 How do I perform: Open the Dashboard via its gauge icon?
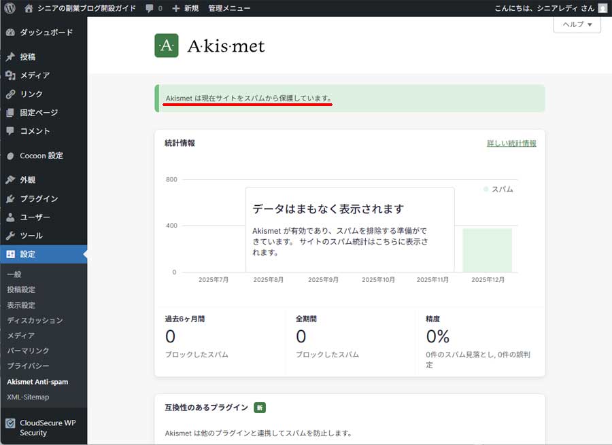coord(10,31)
